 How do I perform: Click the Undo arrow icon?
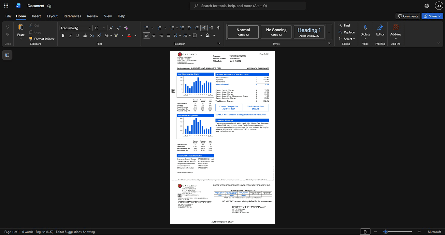(x=8, y=27)
